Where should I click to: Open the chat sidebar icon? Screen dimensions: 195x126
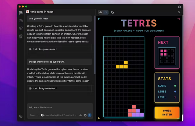point(21,13)
